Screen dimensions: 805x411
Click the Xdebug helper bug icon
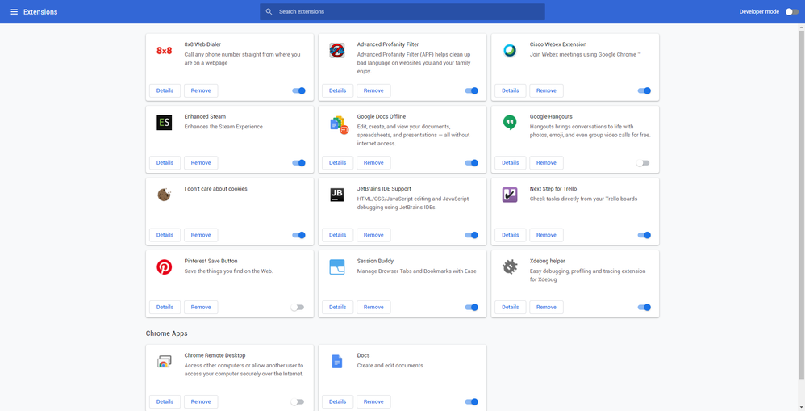click(x=510, y=267)
